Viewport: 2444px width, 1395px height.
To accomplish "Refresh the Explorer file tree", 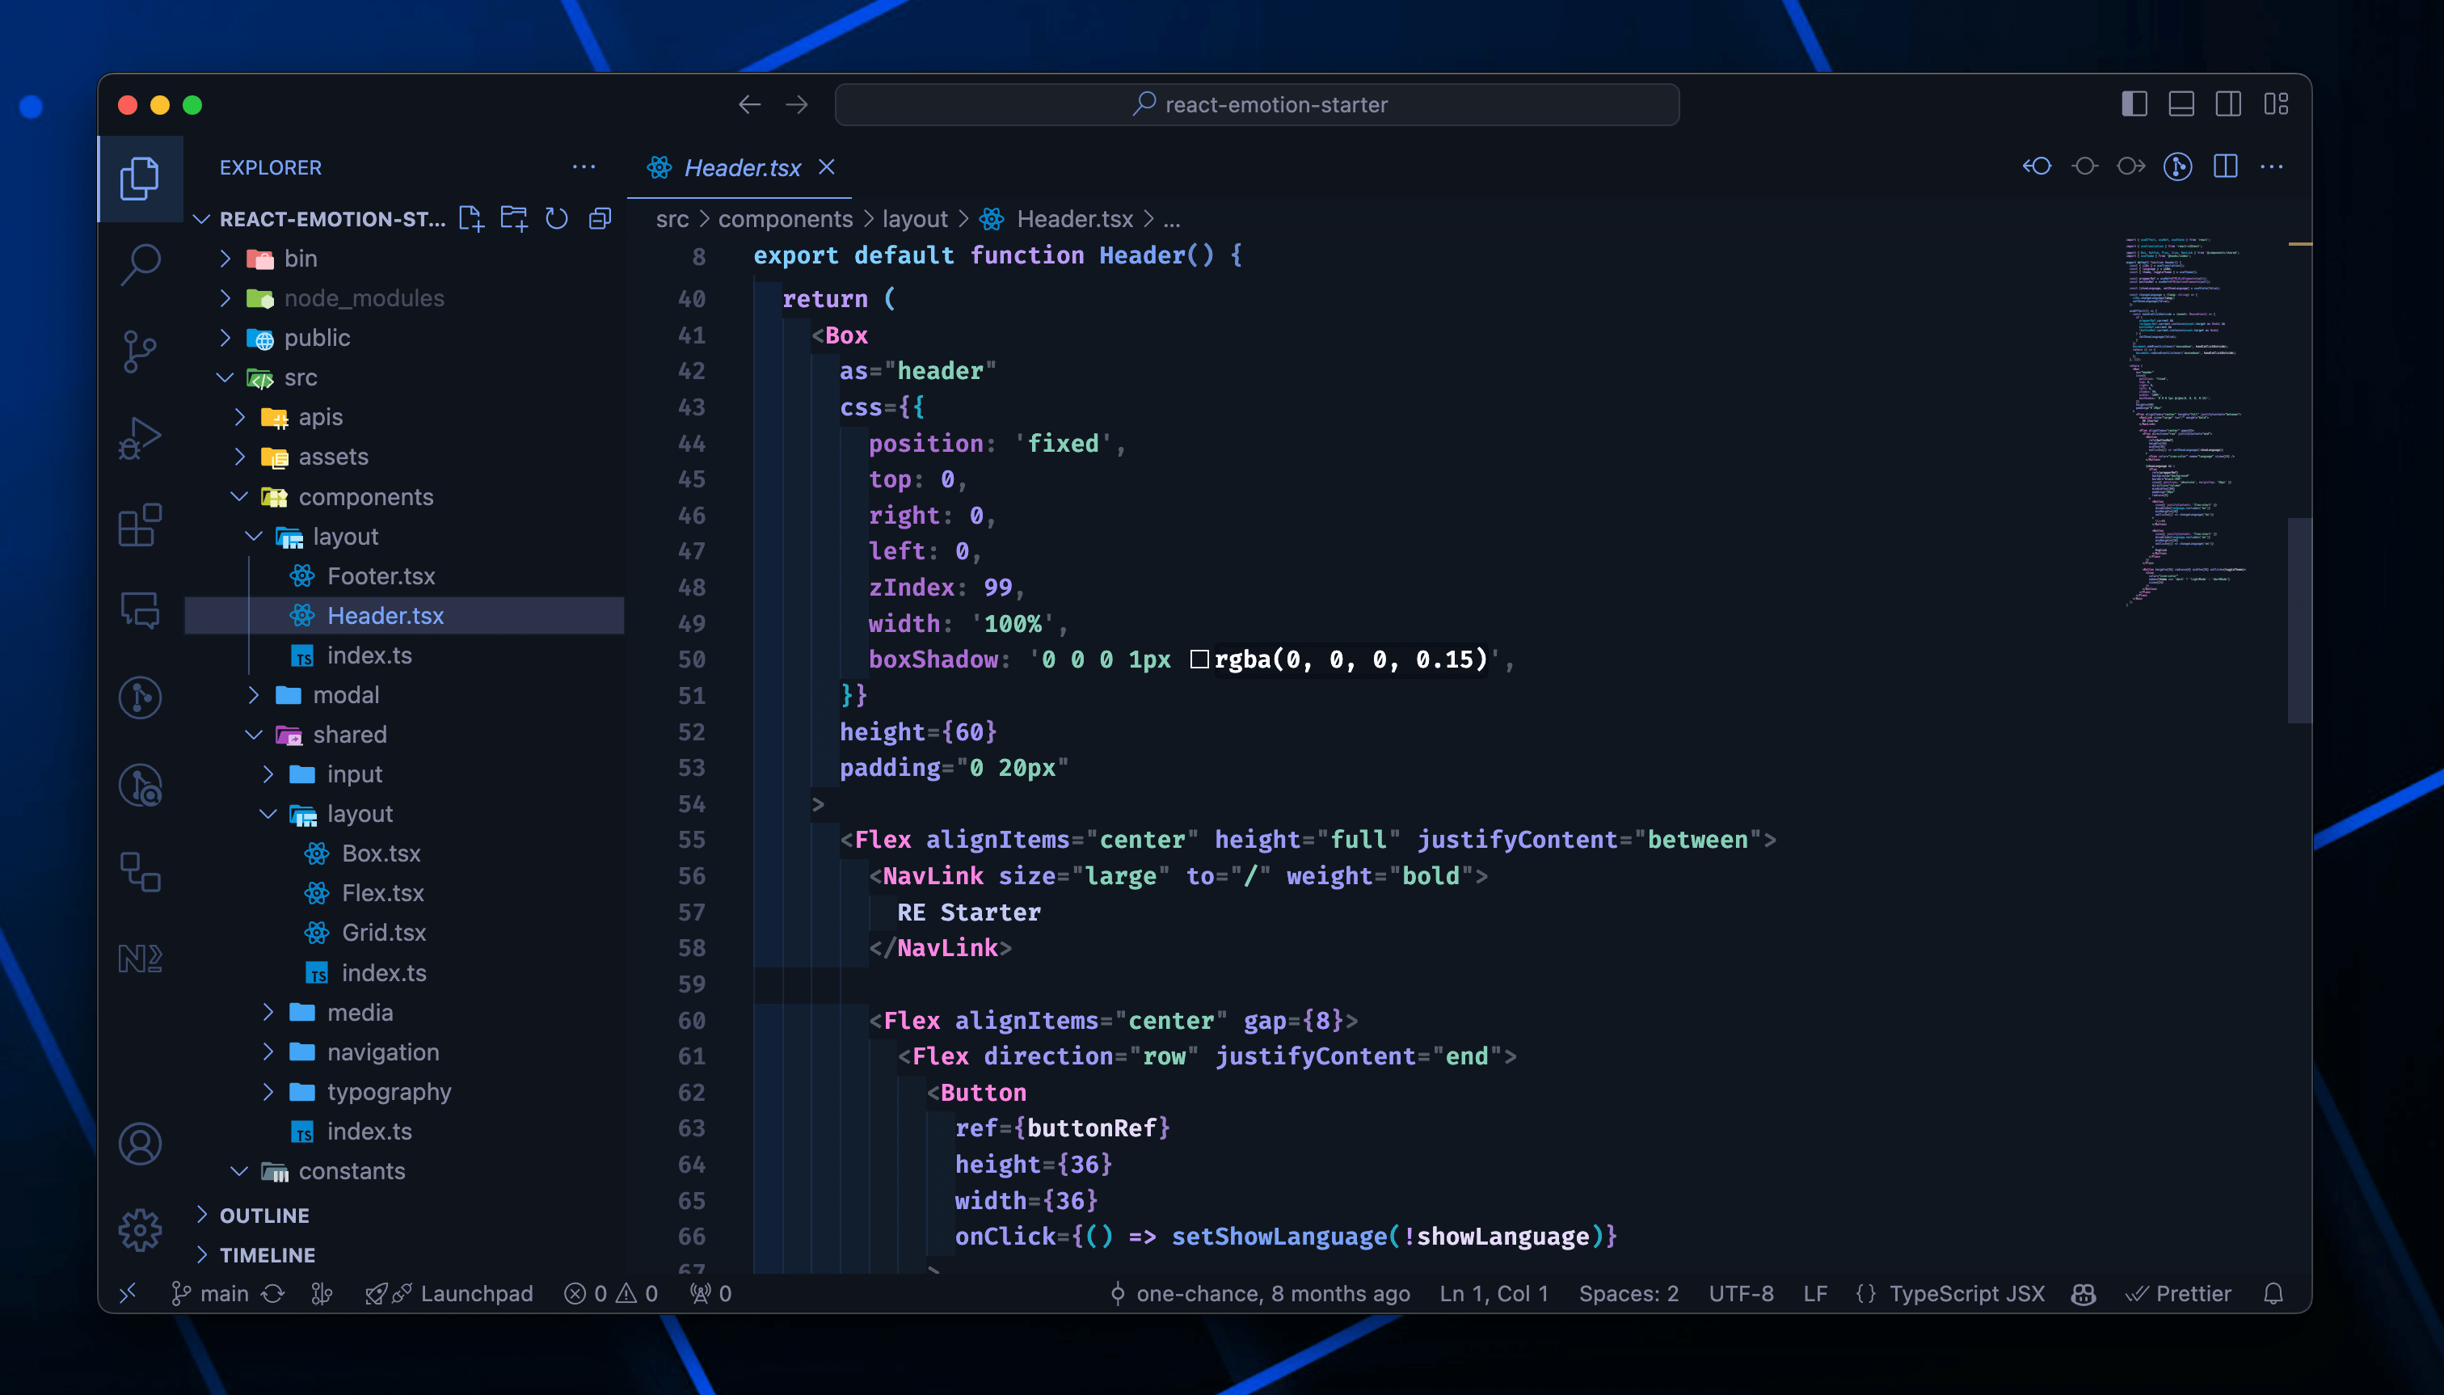I will point(557,218).
